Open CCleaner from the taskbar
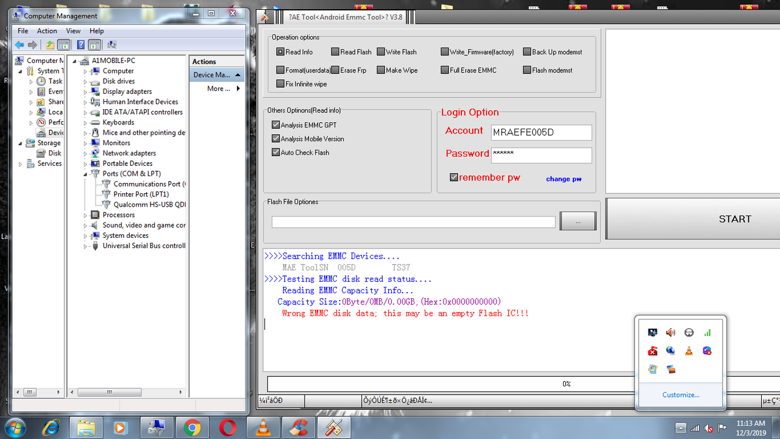780x439 pixels. (298, 427)
